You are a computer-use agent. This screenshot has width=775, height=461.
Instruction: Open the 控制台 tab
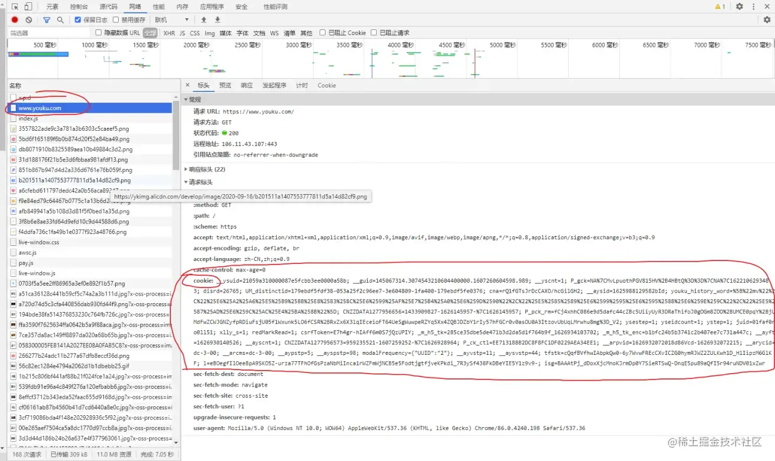point(79,7)
